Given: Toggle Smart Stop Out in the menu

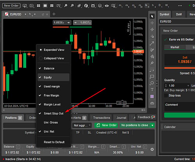Looking at the screenshot, I should click(53, 114).
